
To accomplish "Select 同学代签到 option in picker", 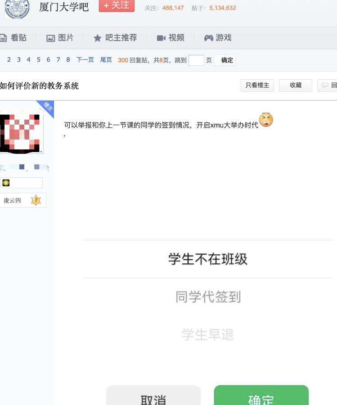I will pyautogui.click(x=208, y=297).
